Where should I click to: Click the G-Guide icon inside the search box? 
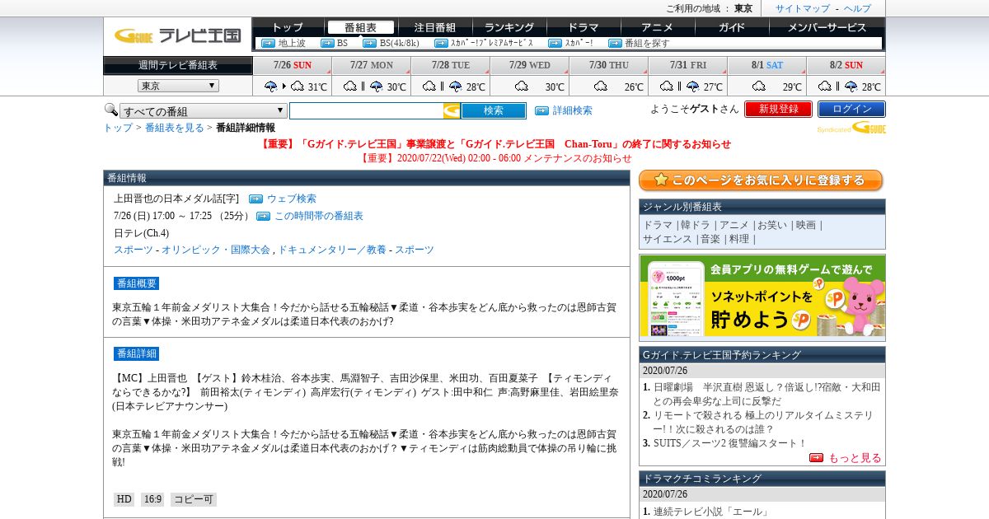[x=452, y=110]
